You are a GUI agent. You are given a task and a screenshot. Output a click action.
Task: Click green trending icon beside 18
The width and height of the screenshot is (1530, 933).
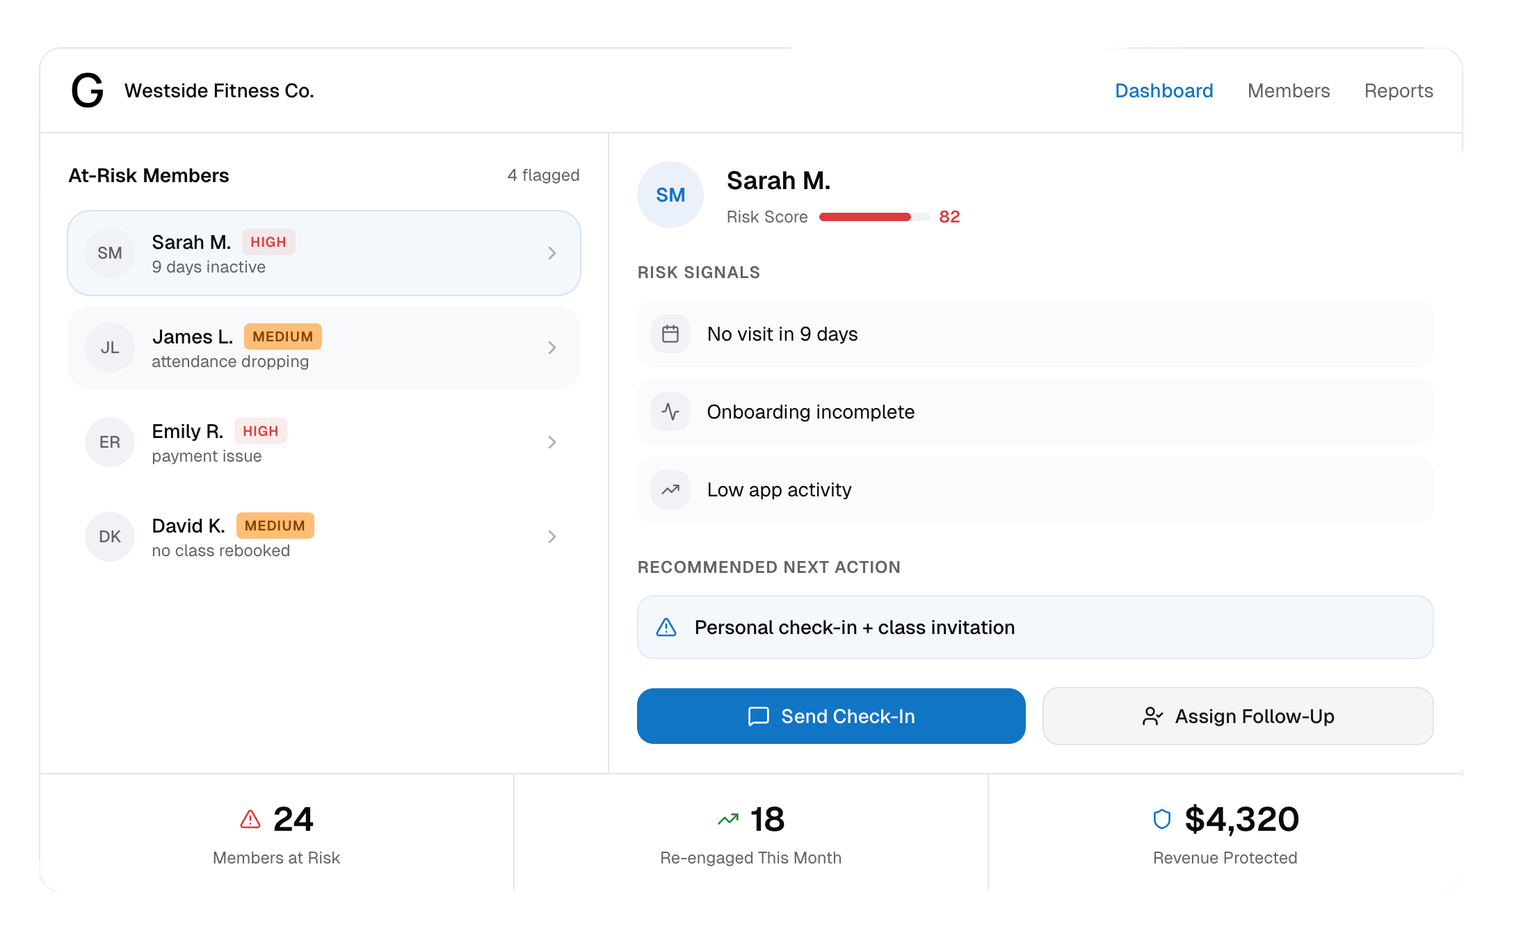pos(728,820)
